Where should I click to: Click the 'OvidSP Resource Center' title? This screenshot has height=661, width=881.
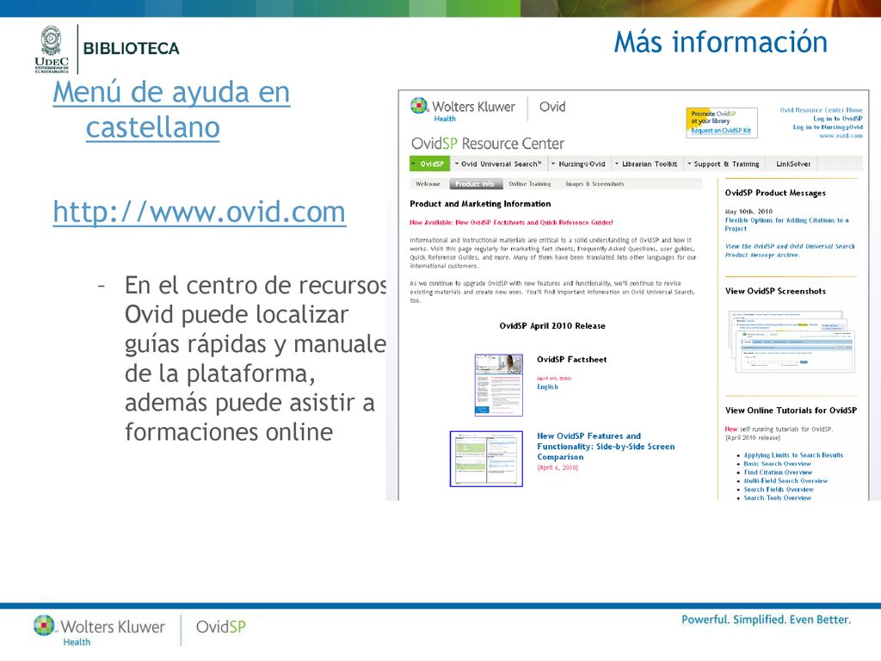pyautogui.click(x=488, y=144)
